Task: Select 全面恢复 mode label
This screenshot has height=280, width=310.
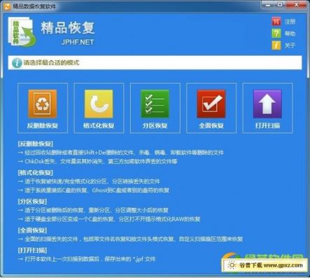Action: (211, 126)
